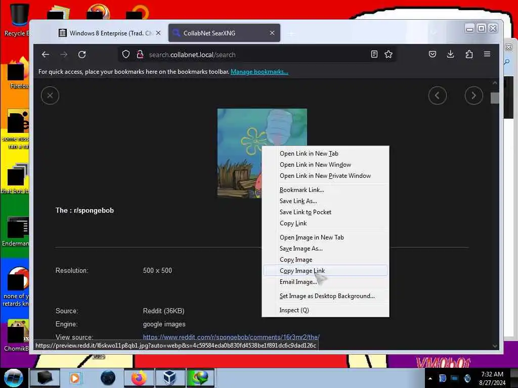Viewport: 518px width, 388px height.
Task: Open the Extensions puzzle piece icon
Action: click(x=469, y=54)
